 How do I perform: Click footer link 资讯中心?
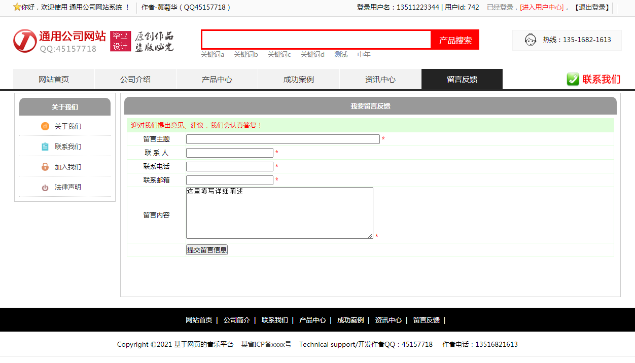(389, 320)
